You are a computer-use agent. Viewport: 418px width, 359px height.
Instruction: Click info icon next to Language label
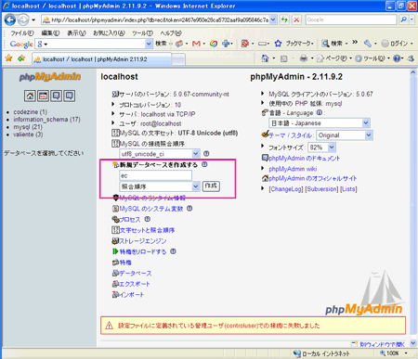click(x=320, y=113)
